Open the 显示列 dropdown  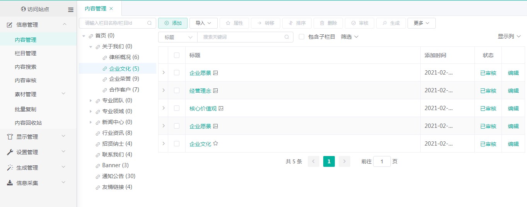click(x=509, y=36)
